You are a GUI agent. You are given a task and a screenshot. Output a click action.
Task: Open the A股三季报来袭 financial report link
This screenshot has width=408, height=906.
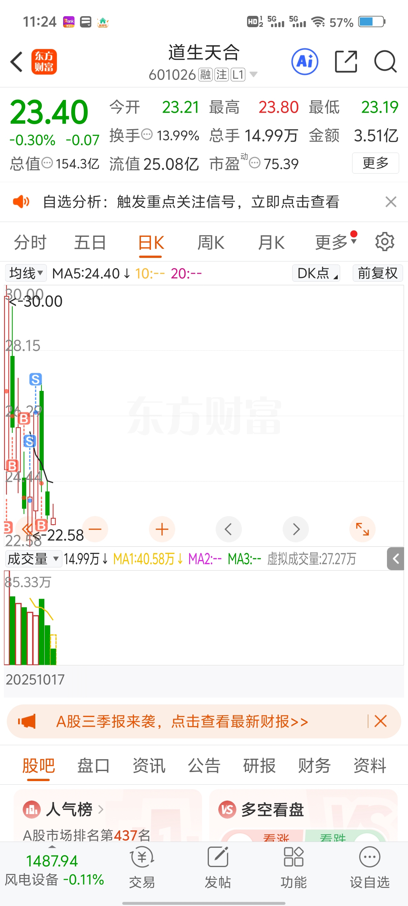(x=182, y=721)
